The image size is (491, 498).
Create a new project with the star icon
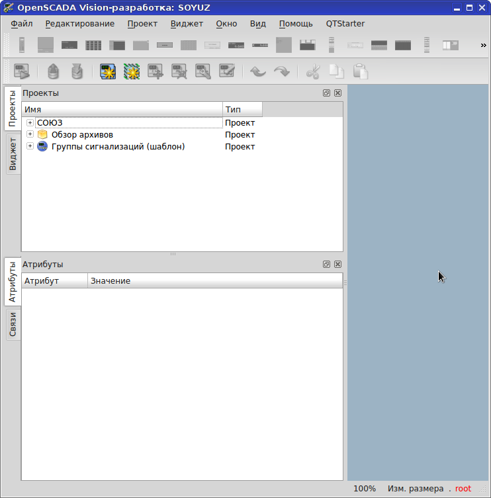(108, 71)
